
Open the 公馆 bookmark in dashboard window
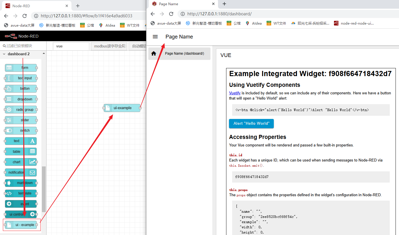point(234,23)
